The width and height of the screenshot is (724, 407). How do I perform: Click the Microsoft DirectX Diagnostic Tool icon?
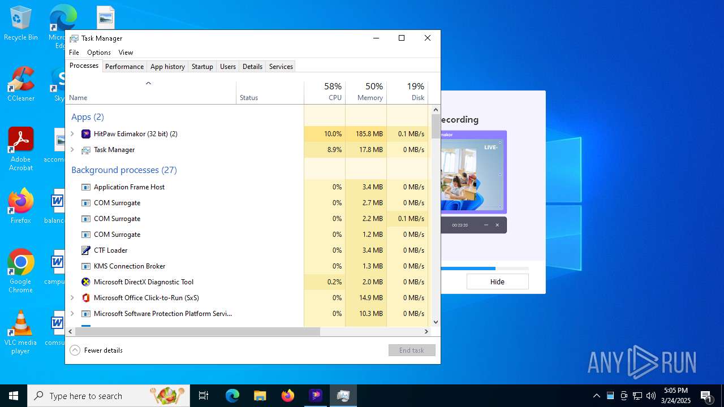tap(86, 282)
